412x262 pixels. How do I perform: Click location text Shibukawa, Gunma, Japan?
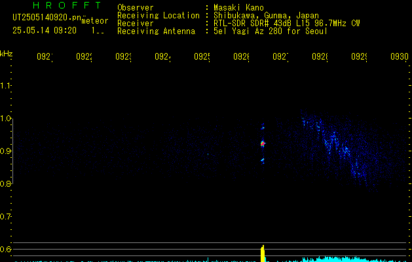pos(266,16)
